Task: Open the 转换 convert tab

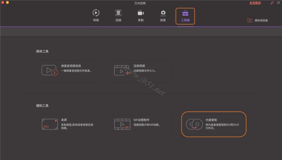Action: (96, 15)
